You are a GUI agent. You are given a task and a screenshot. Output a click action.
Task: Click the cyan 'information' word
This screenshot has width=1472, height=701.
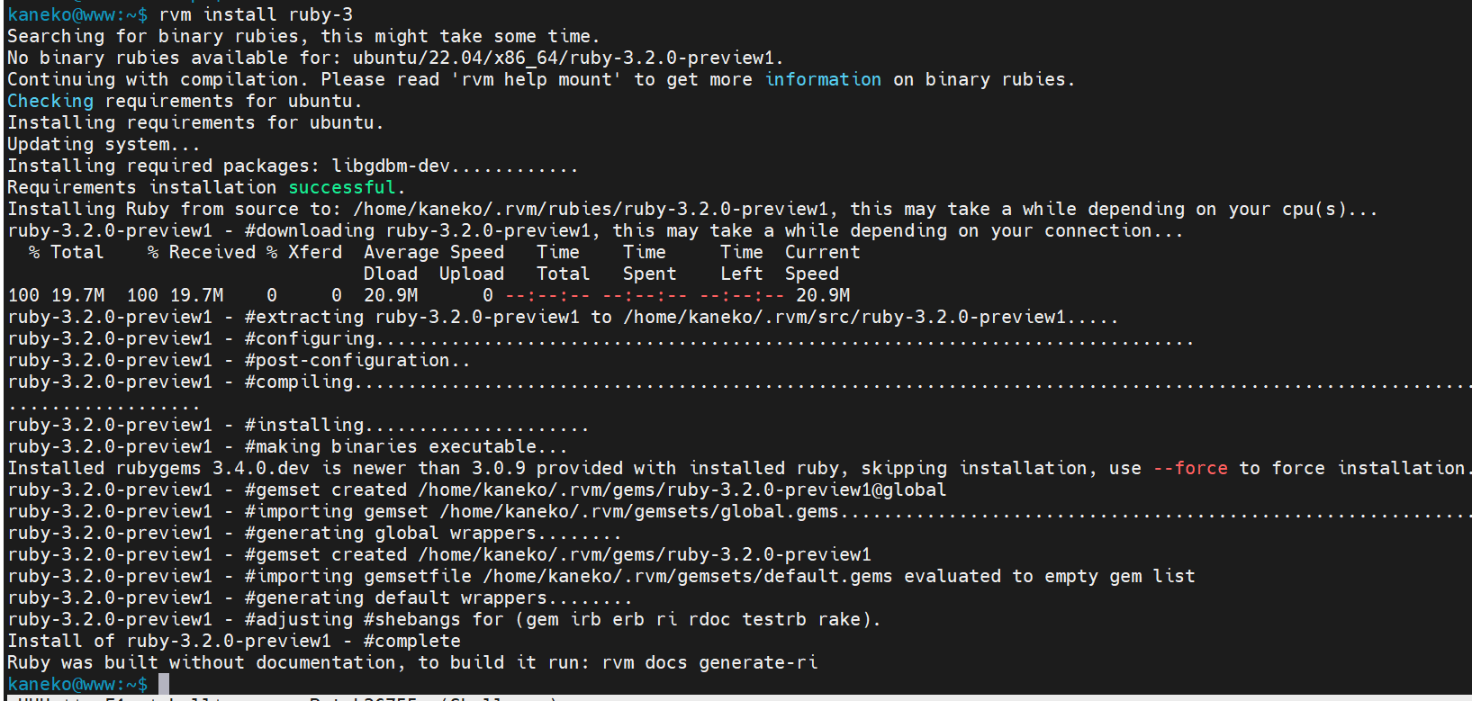click(x=823, y=80)
